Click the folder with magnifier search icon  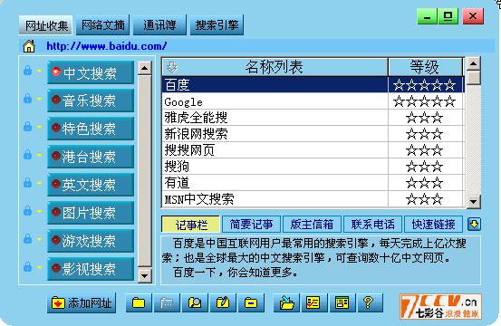pos(195,302)
